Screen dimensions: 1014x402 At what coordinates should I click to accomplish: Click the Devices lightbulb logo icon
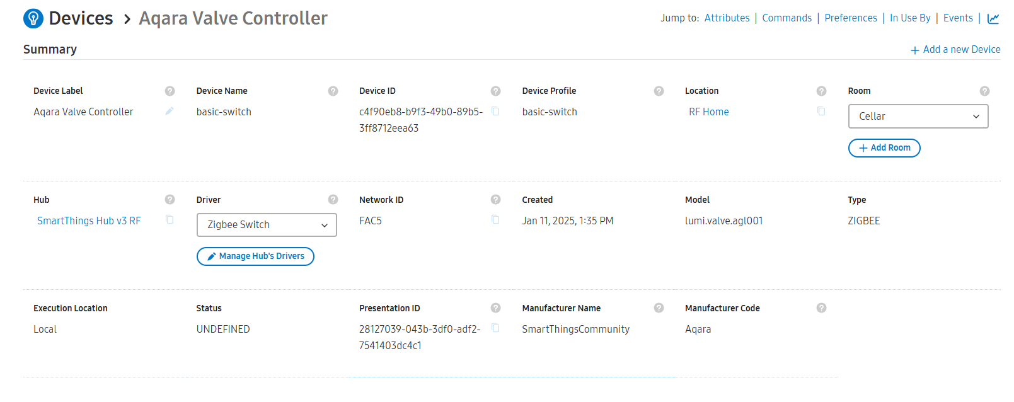33,18
